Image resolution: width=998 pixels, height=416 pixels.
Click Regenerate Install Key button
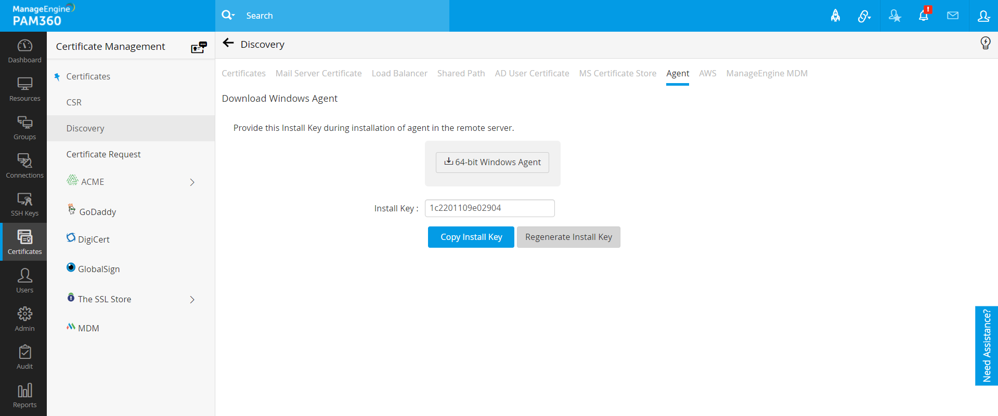tap(568, 237)
